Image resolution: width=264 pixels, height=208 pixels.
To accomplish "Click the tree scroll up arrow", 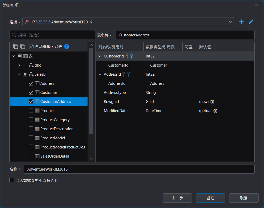I will pos(91,45).
